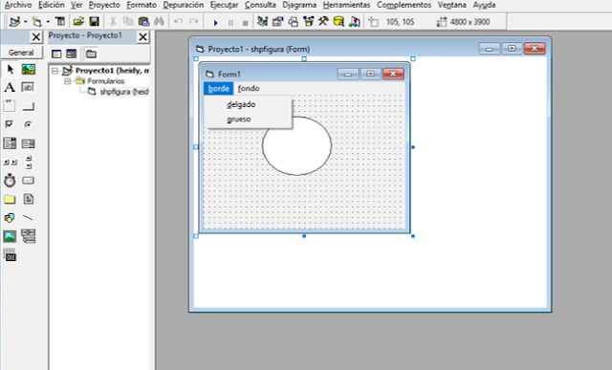Open the Data View Window icon
The height and width of the screenshot is (370, 612).
tap(339, 21)
